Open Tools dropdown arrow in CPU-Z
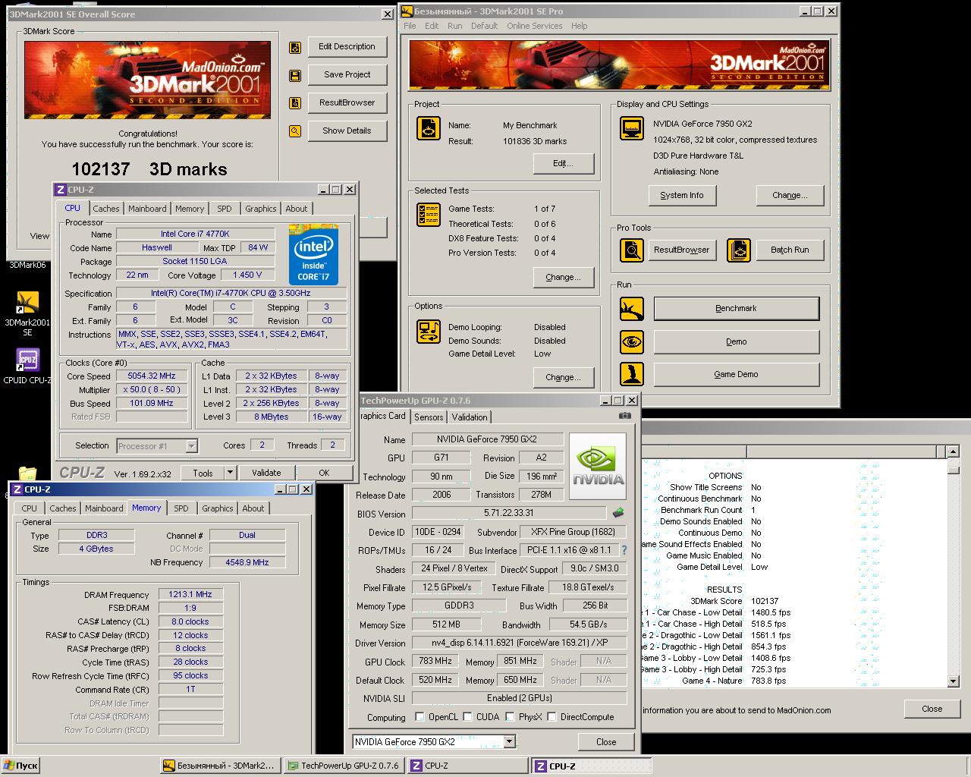 pyautogui.click(x=230, y=473)
